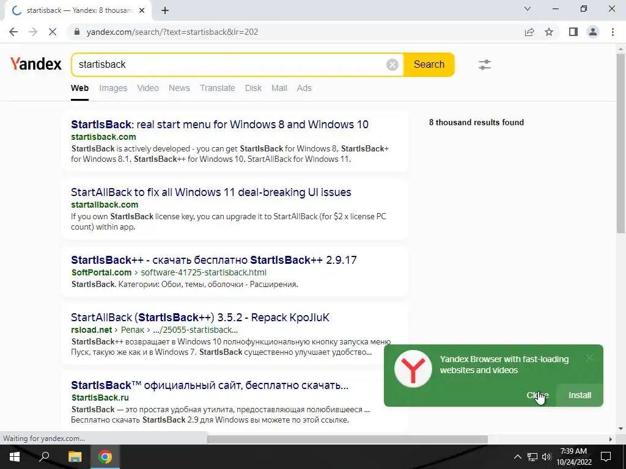Share this page icon in address bar
This screenshot has height=469, width=626.
pyautogui.click(x=529, y=32)
